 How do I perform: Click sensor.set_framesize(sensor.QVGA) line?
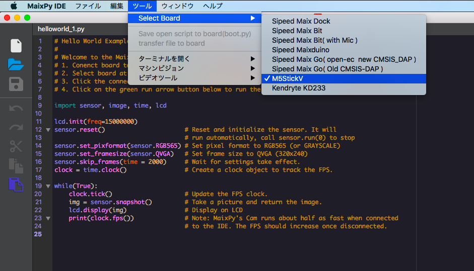point(114,154)
